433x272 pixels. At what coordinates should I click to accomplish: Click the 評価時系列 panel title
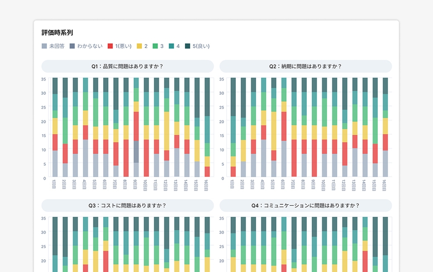coord(57,33)
